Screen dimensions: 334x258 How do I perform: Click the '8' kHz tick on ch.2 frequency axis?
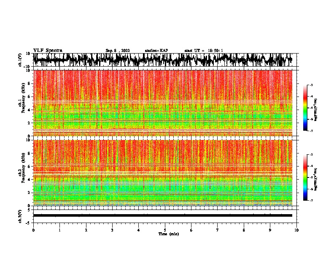pos(30,153)
